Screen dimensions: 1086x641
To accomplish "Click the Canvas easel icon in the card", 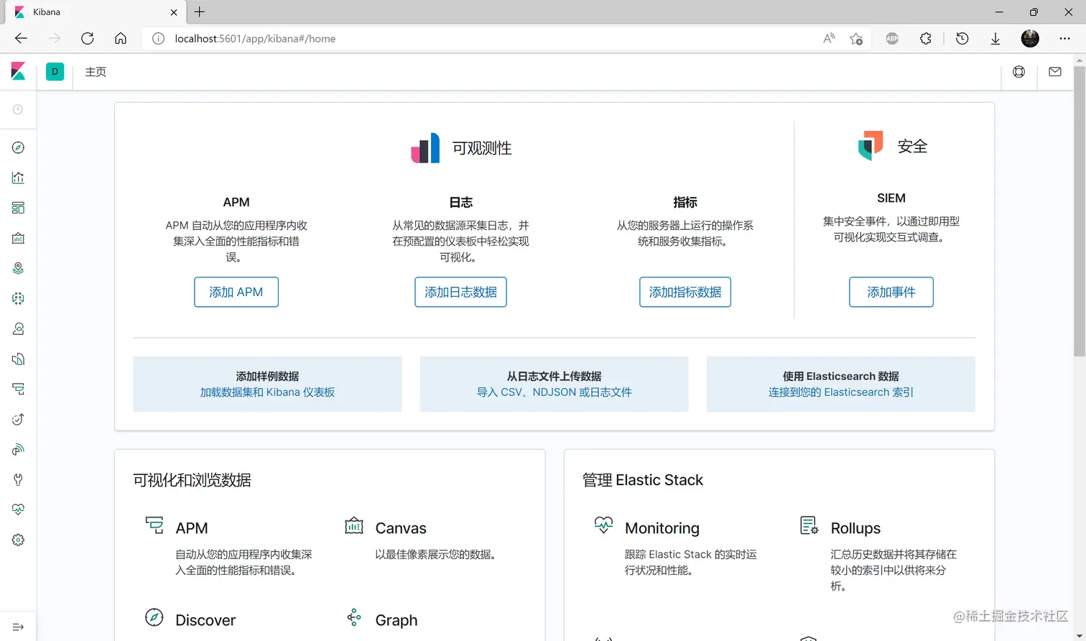I will pyautogui.click(x=354, y=525).
